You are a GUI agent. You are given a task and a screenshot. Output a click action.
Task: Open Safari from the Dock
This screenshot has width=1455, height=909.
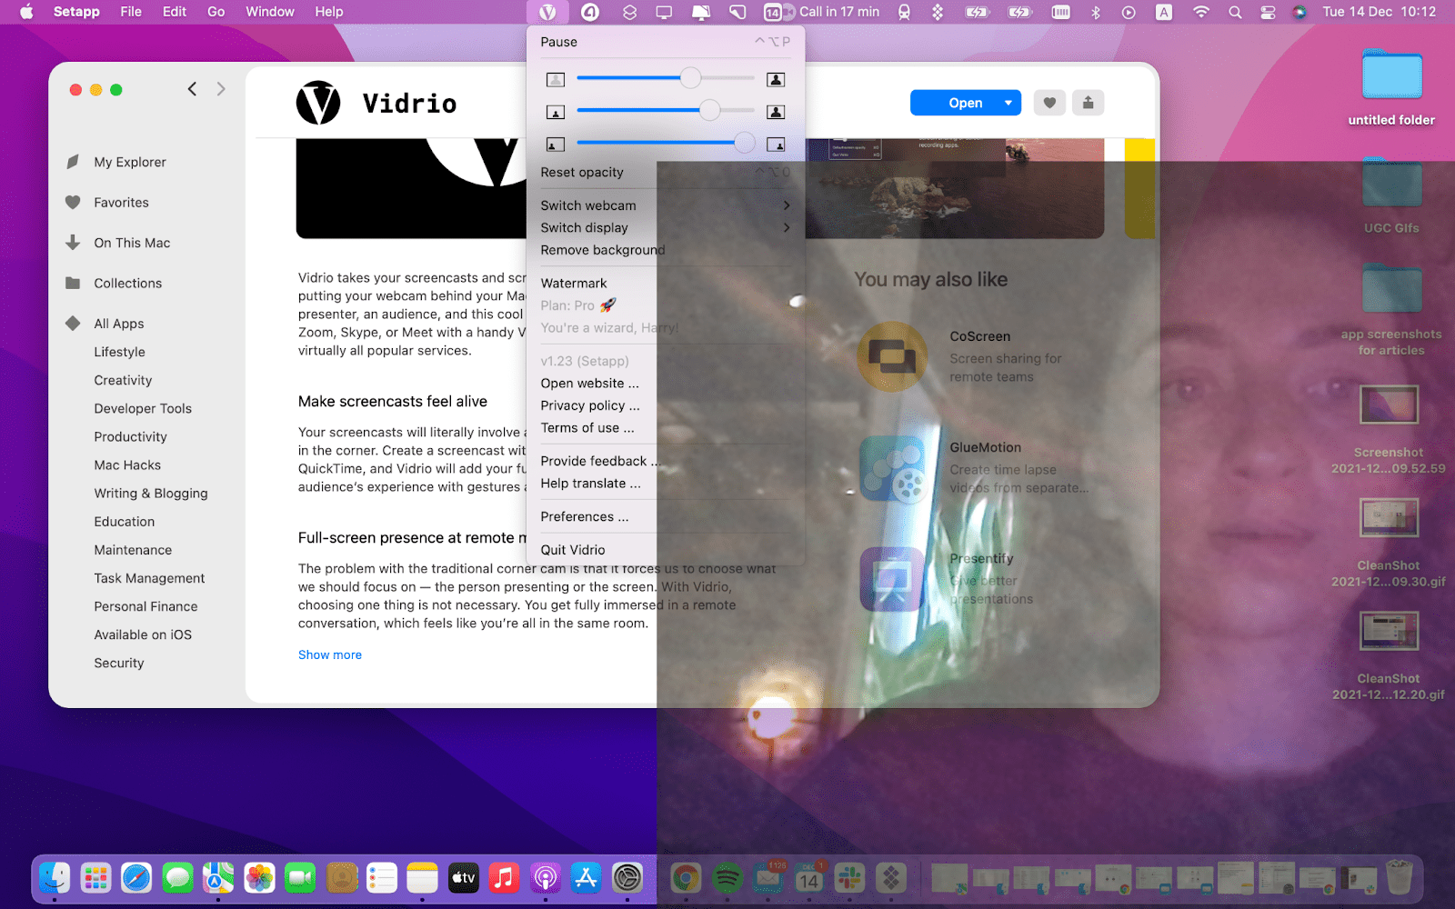point(136,878)
